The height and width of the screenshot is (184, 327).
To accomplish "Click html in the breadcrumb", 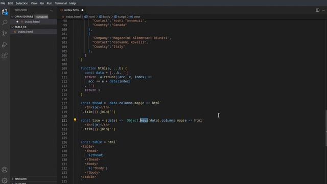I will click(91, 17).
